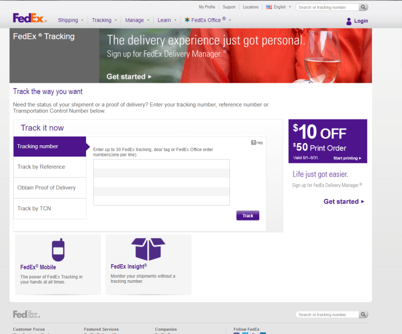Click the footer search magnifier icon
This screenshot has height=334, width=402.
[x=364, y=315]
